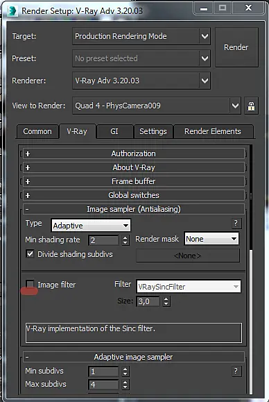Viewport: 269px width, 402px height.
Task: Click the Min shading rate spinner arrows
Action: [125, 240]
